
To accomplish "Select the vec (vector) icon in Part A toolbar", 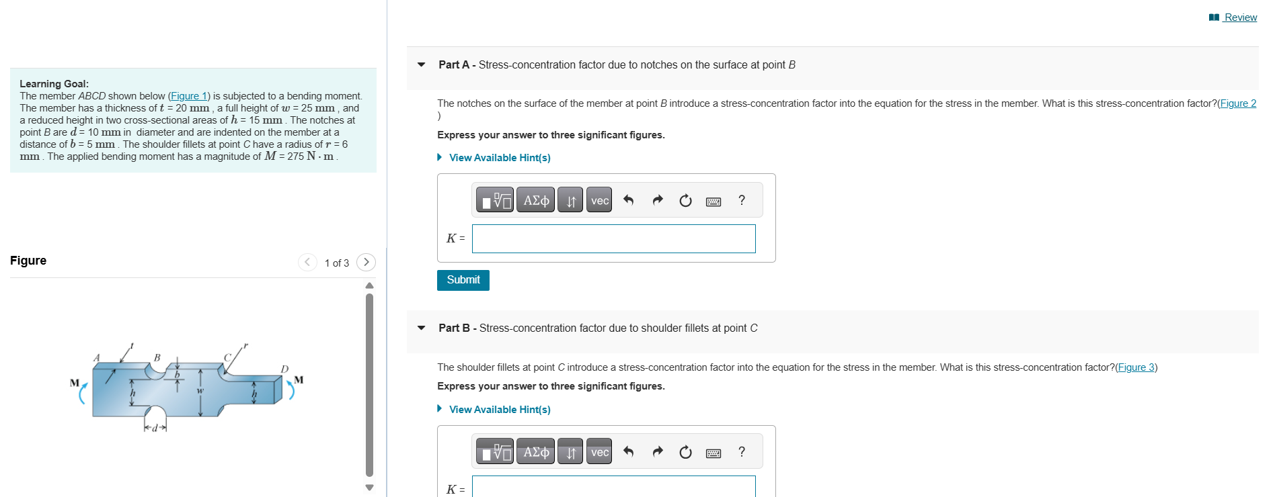I will [x=599, y=199].
